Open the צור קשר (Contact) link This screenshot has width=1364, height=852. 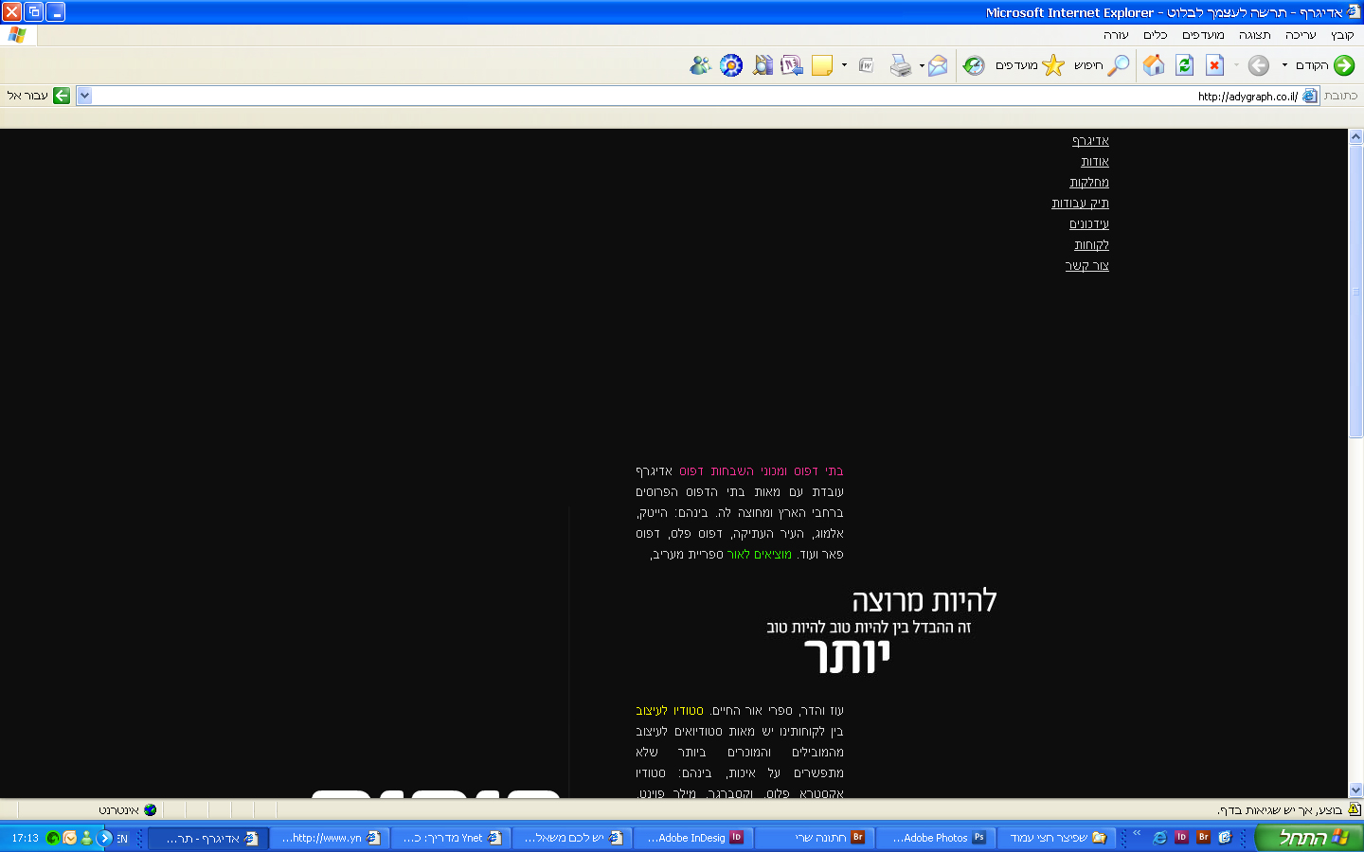[1086, 266]
